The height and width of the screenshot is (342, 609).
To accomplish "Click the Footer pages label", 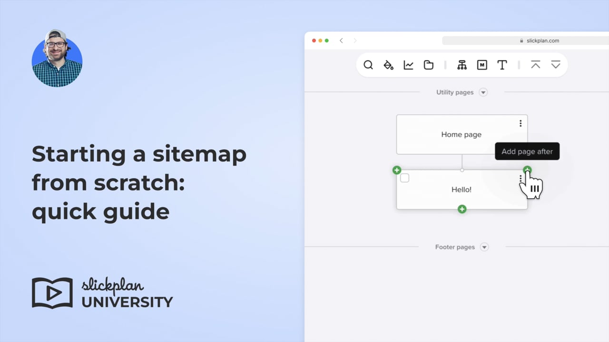I will coord(455,247).
